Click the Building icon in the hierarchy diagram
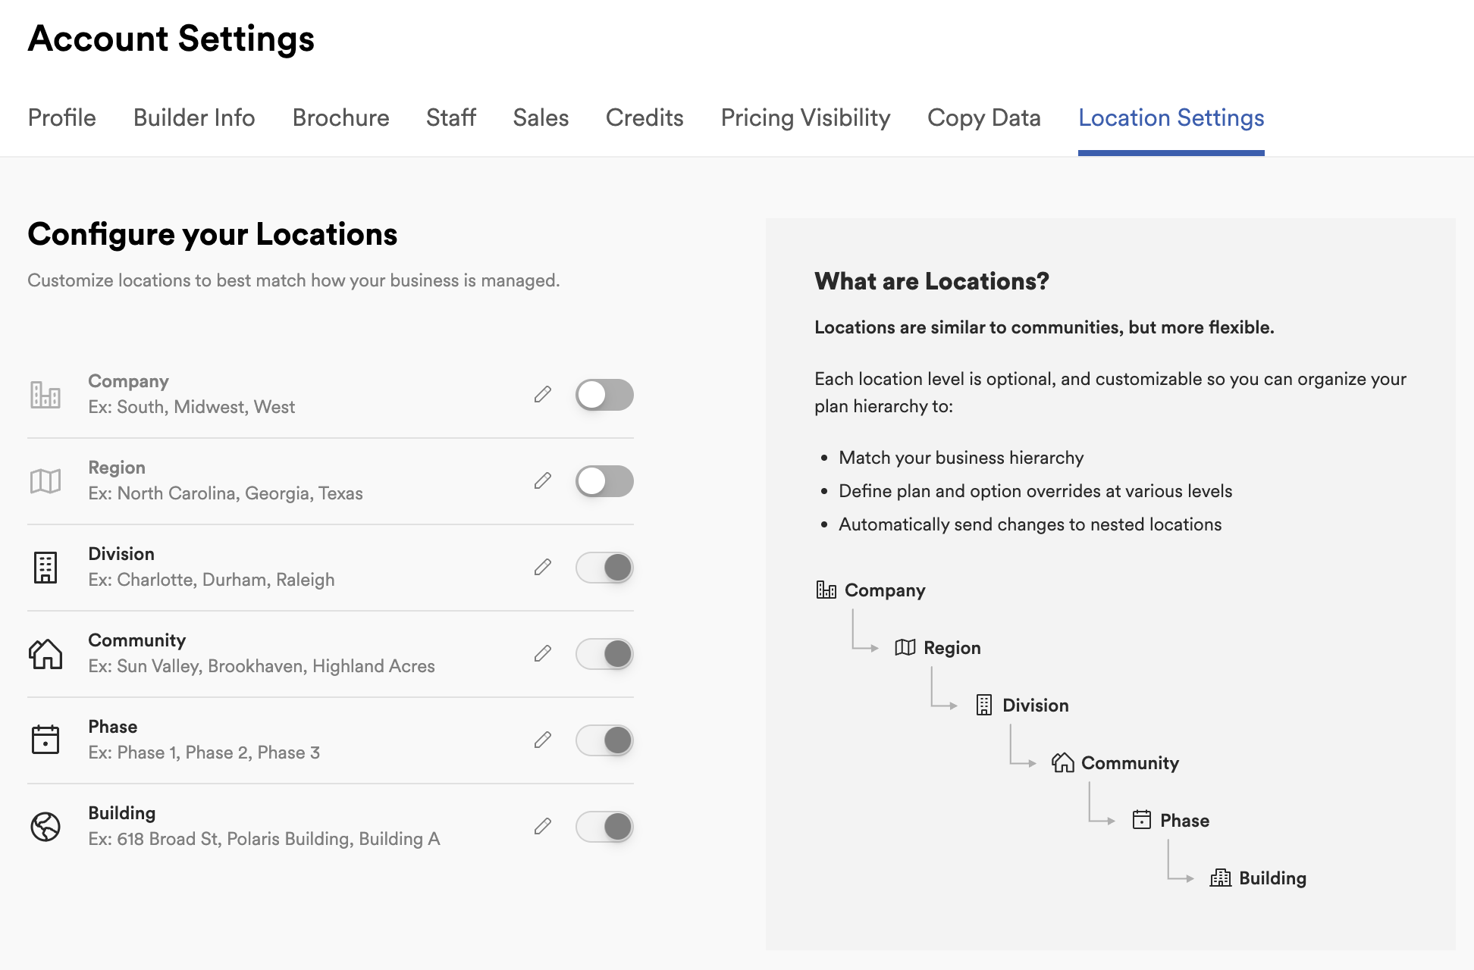This screenshot has height=970, width=1474. point(1220,878)
